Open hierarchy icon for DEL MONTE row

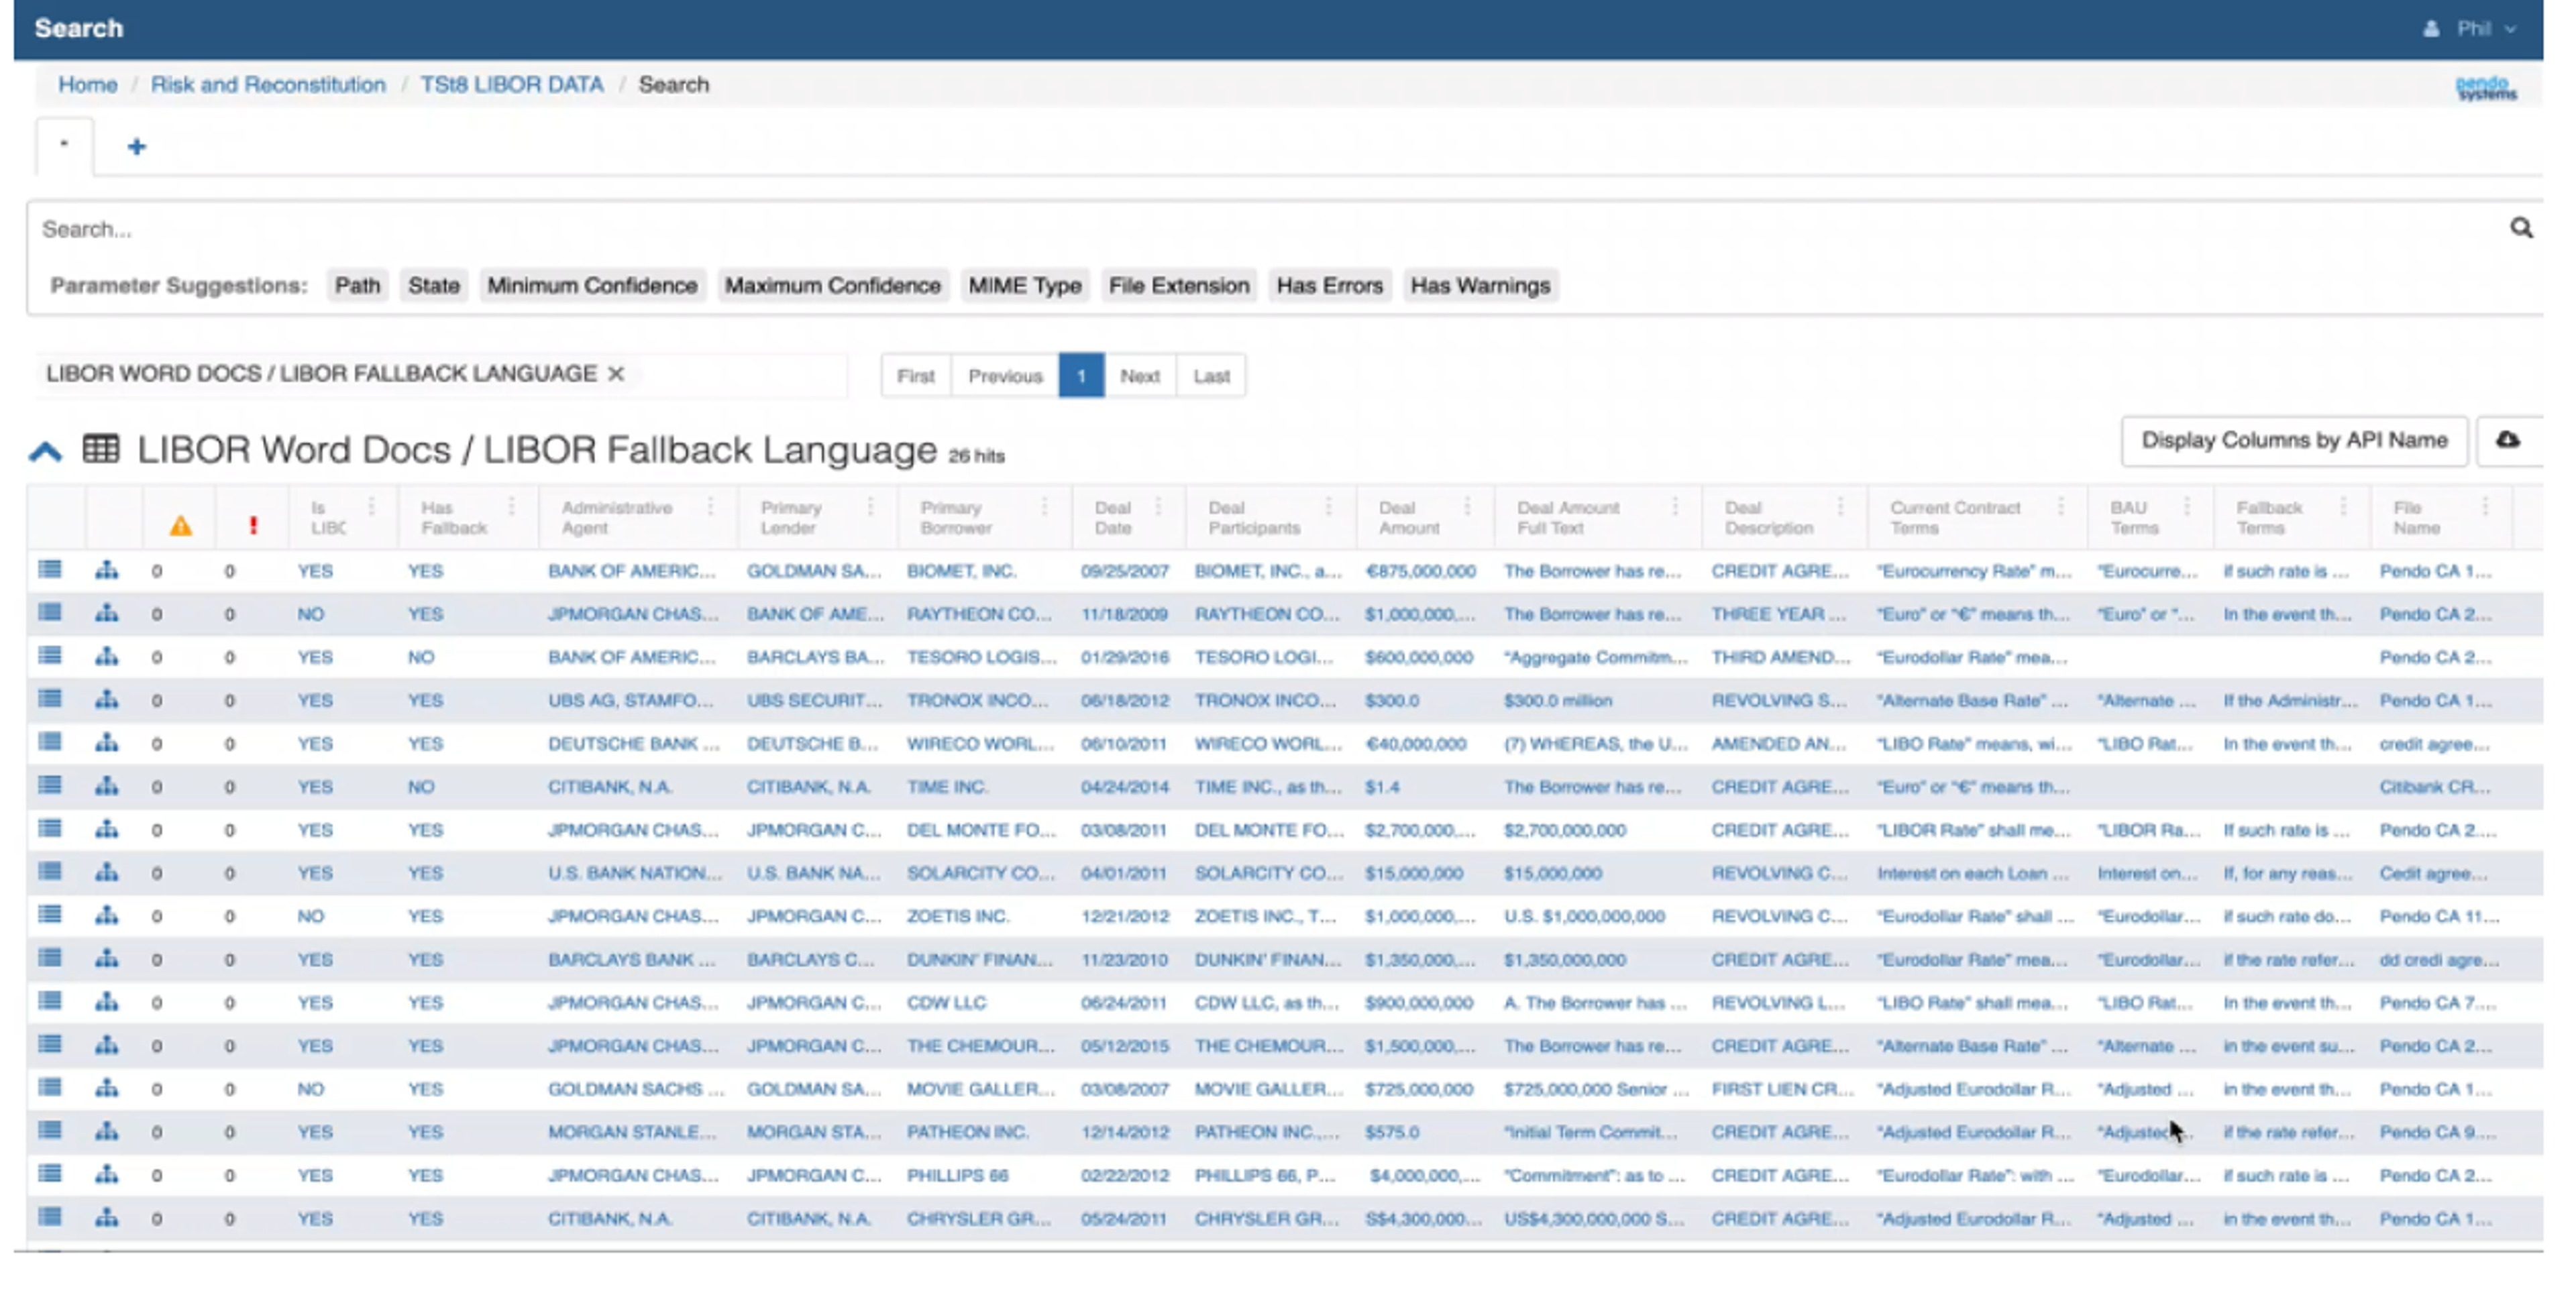(x=106, y=829)
